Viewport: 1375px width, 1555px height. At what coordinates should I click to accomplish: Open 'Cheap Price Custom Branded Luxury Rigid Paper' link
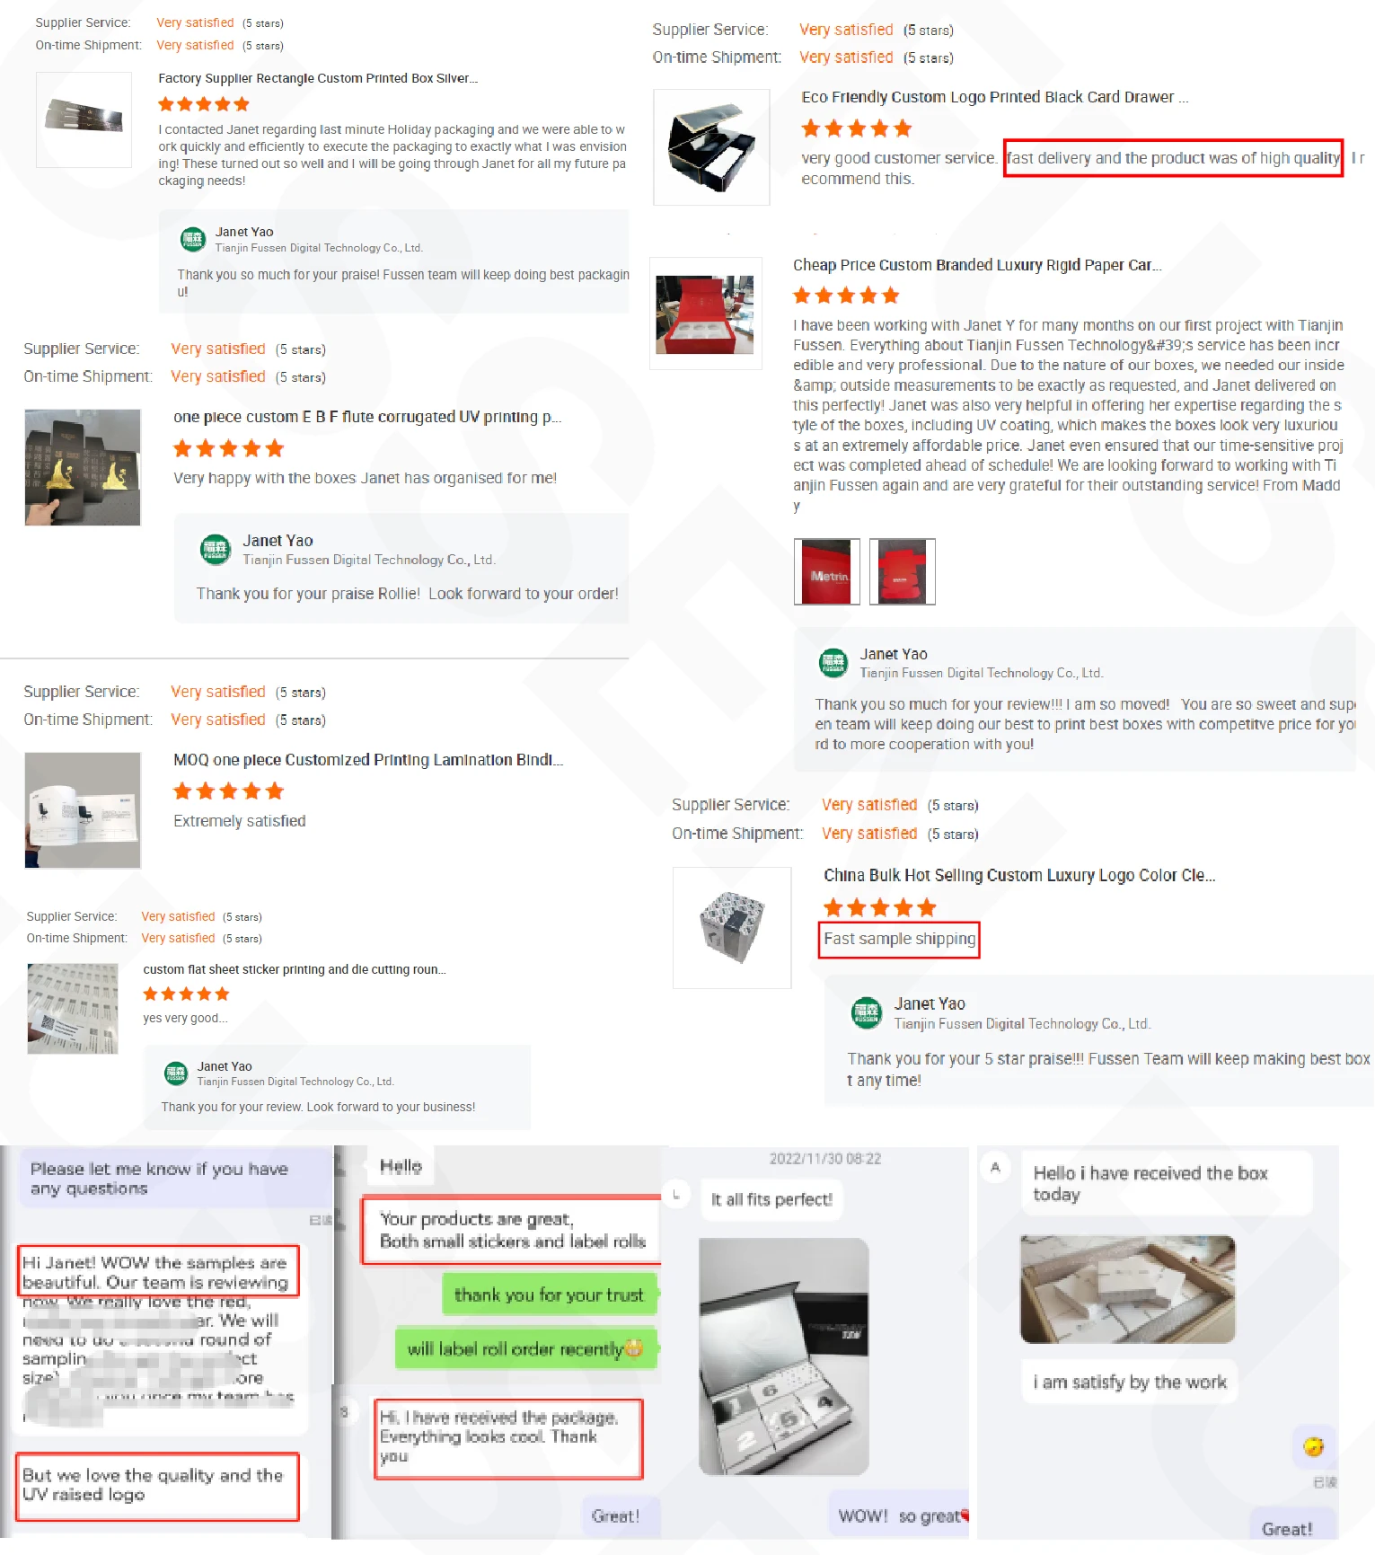(x=977, y=265)
